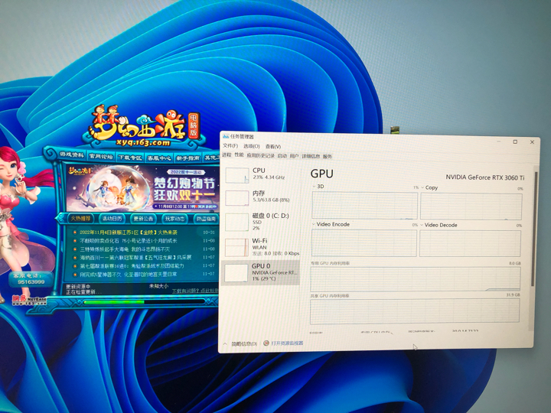Open the 游戏资料 tab in the game launcher
Image resolution: width=551 pixels, height=413 pixels.
point(72,154)
